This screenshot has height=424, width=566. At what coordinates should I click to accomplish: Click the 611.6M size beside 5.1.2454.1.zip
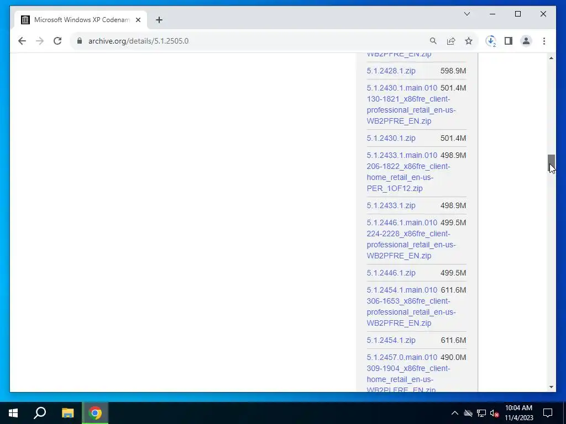(453, 340)
